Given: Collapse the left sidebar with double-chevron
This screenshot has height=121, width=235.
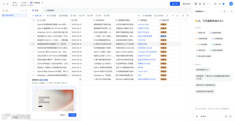Looking at the screenshot, I should point(26,11).
